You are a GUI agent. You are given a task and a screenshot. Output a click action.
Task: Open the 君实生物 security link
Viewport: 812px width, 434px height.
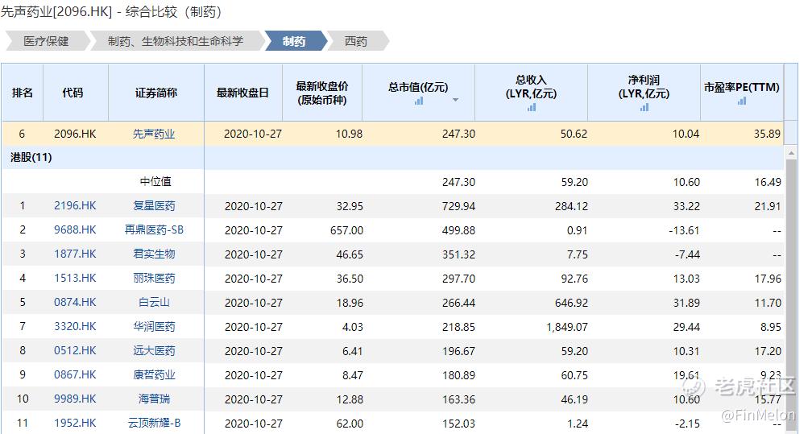coord(154,254)
